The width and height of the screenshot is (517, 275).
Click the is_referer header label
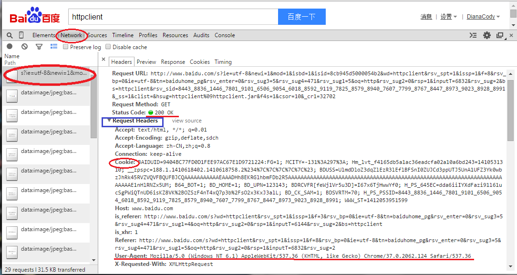pyautogui.click(x=128, y=216)
